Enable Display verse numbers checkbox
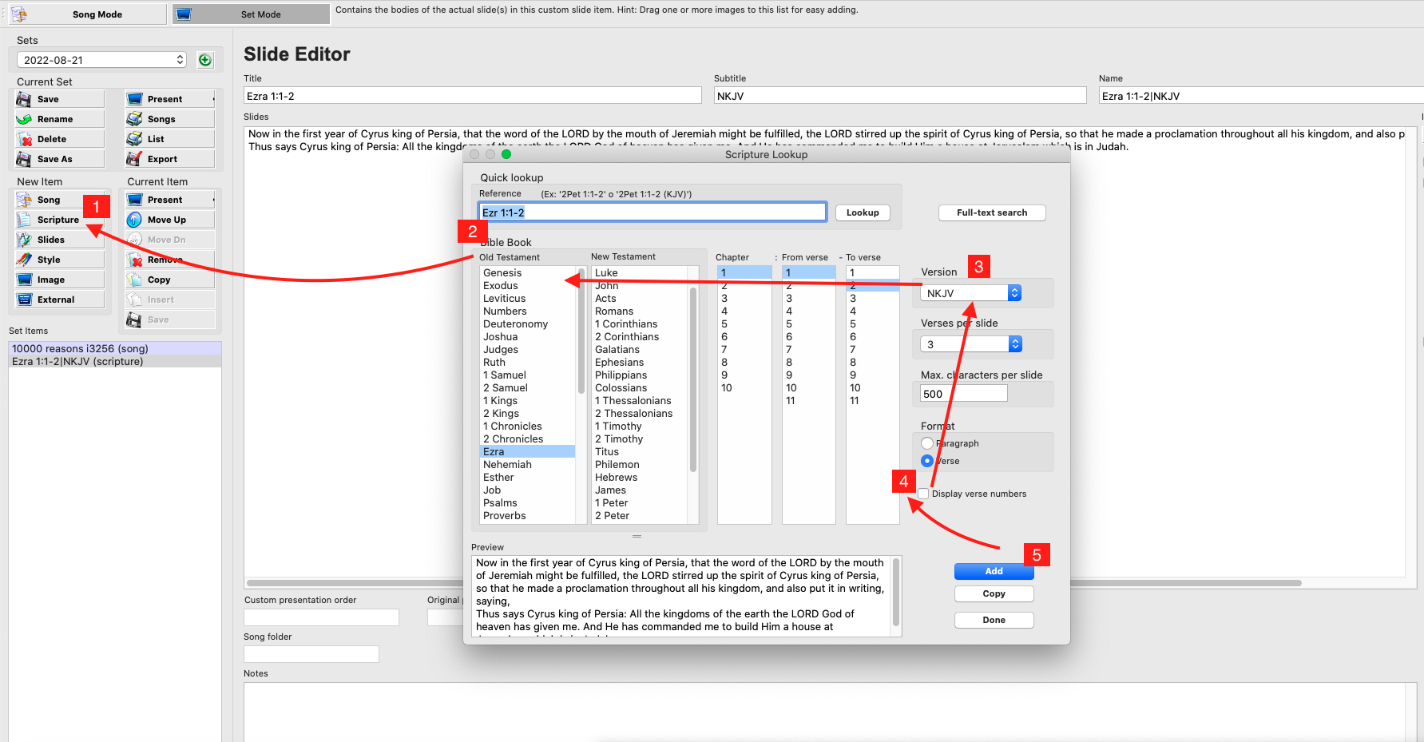 coord(924,494)
